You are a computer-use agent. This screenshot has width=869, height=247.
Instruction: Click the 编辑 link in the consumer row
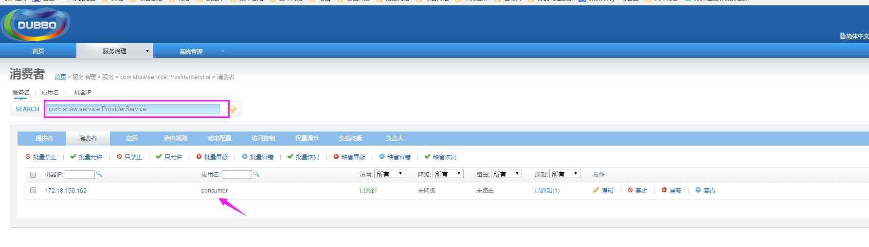pyautogui.click(x=607, y=191)
